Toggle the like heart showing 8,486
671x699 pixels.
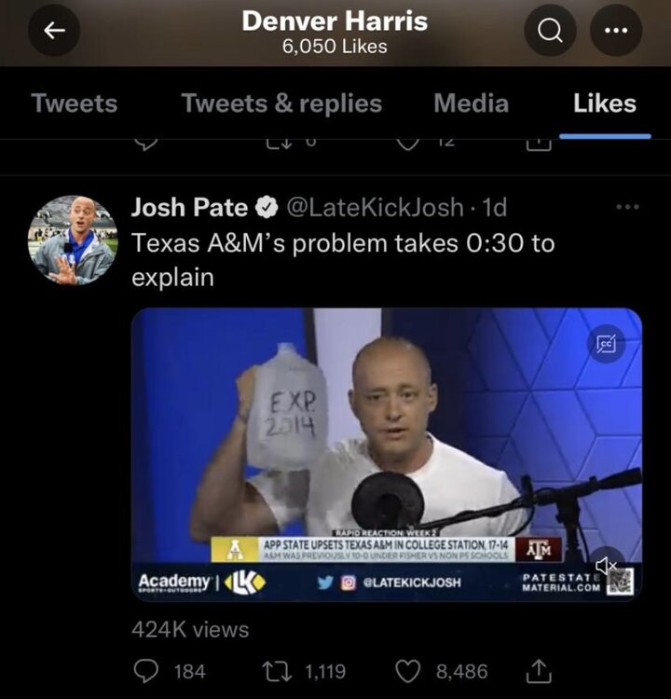[409, 671]
